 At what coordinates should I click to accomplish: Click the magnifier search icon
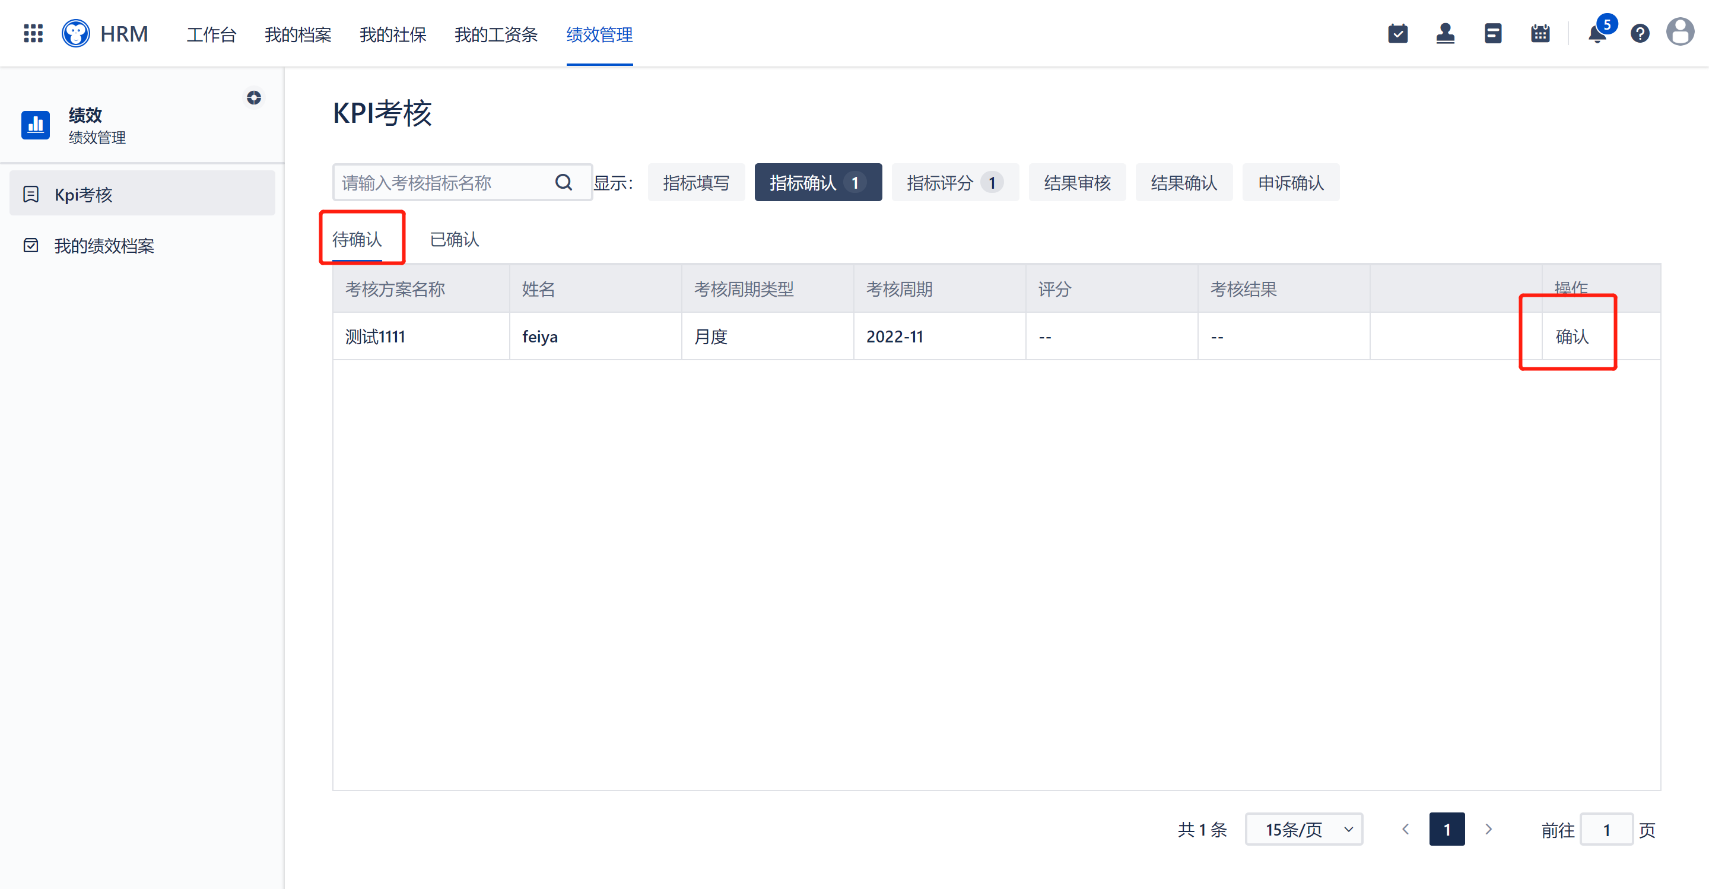564,182
